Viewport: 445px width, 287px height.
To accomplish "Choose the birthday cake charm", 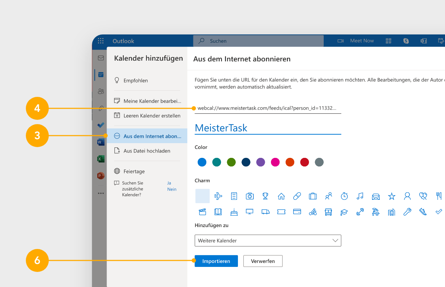I will pyautogui.click(x=234, y=212).
